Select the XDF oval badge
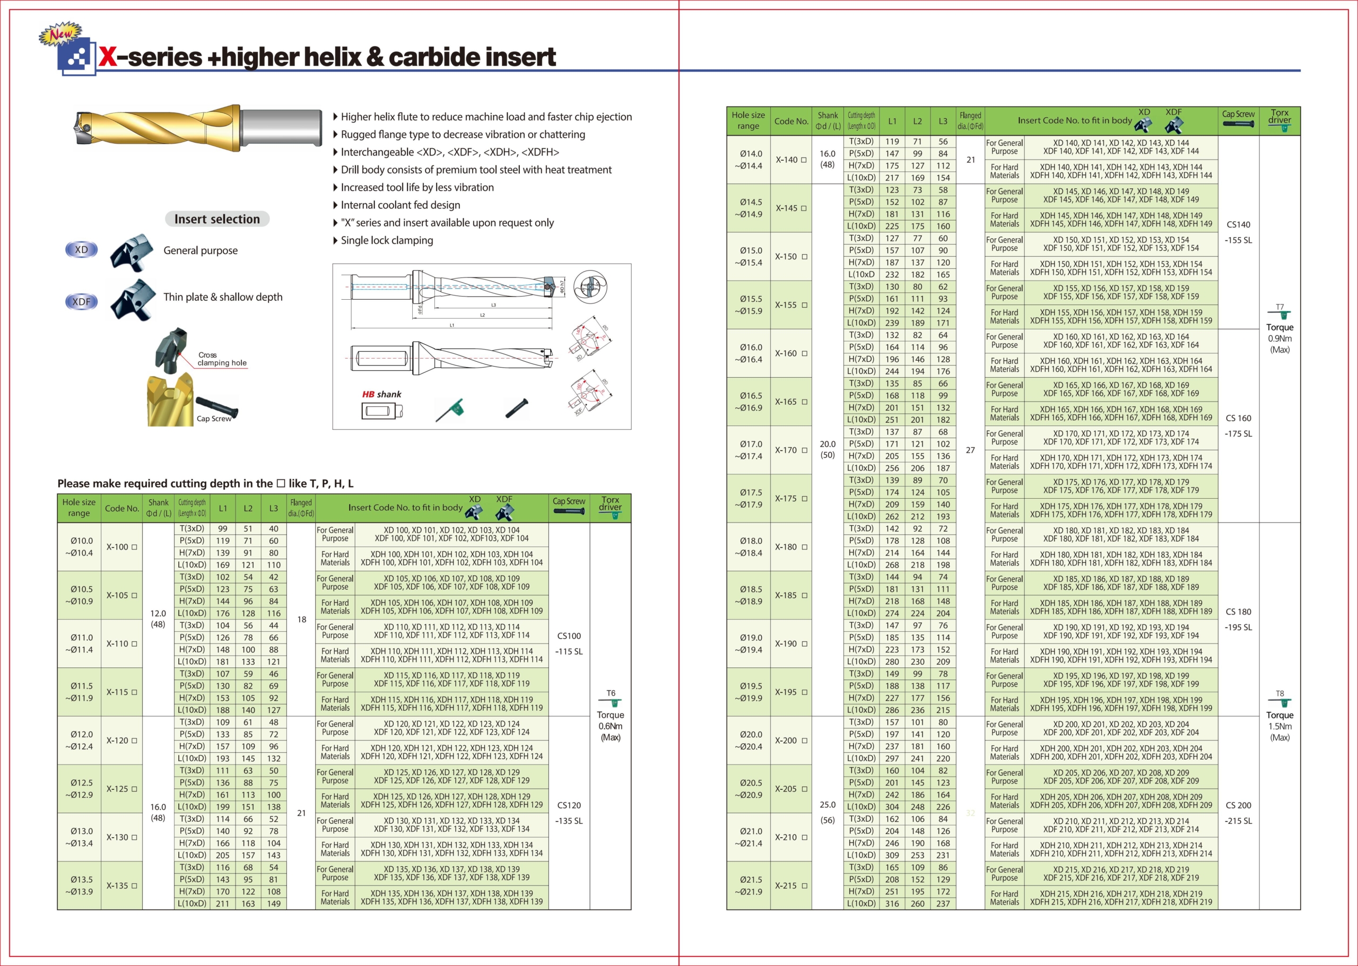The height and width of the screenshot is (966, 1358). click(x=82, y=302)
